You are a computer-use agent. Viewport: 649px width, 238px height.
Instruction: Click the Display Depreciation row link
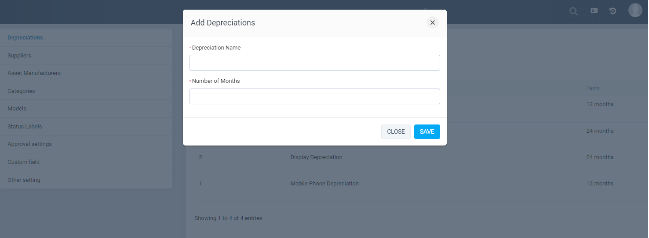(316, 157)
